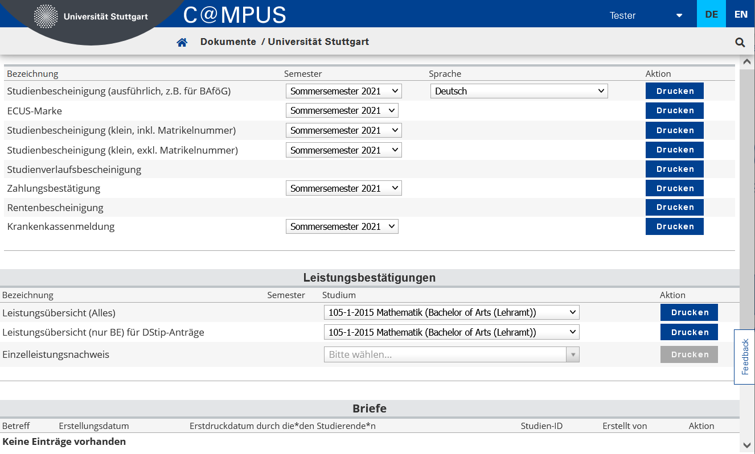The image size is (755, 454).
Task: Click Drucken for Rentenbescheinigung
Action: coord(675,207)
